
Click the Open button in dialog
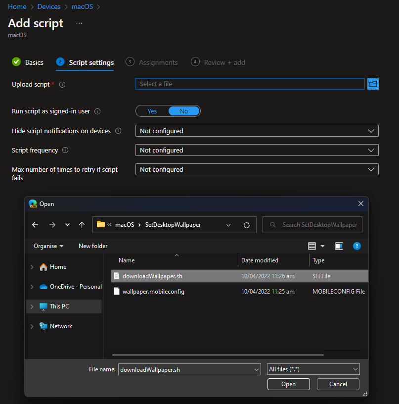289,384
